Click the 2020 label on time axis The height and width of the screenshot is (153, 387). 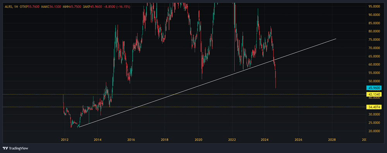point(199,140)
